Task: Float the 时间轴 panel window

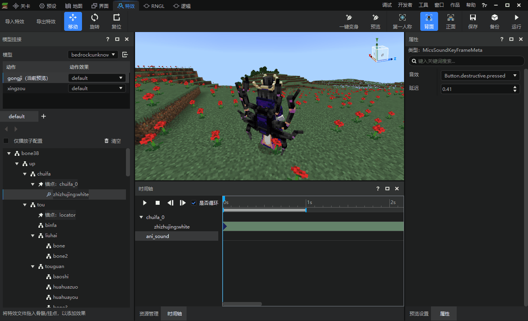Action: point(387,189)
